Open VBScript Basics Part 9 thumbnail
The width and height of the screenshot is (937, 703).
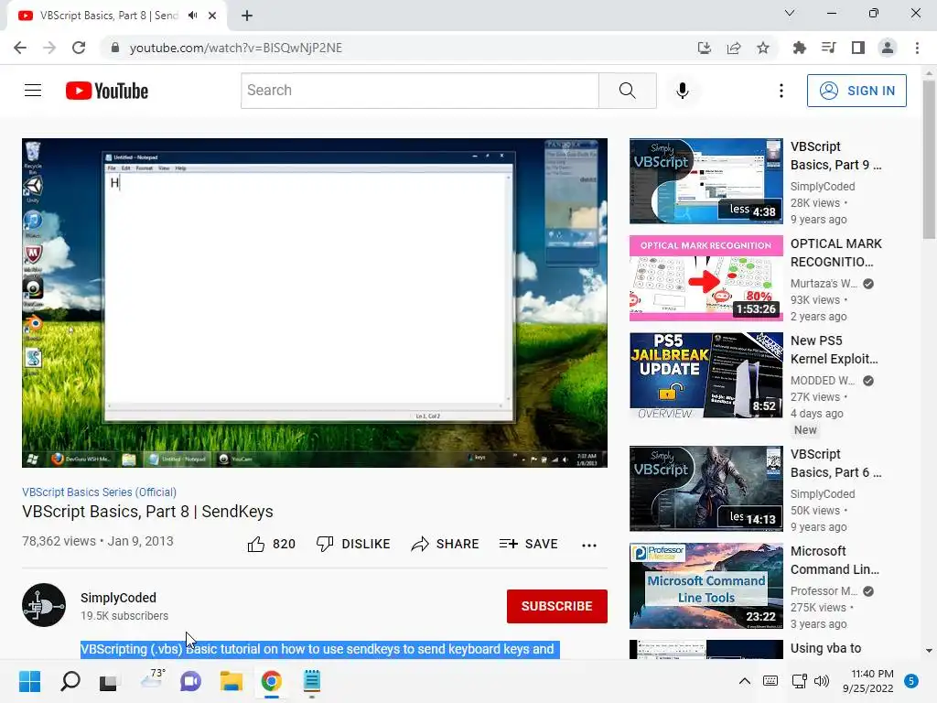(x=705, y=181)
